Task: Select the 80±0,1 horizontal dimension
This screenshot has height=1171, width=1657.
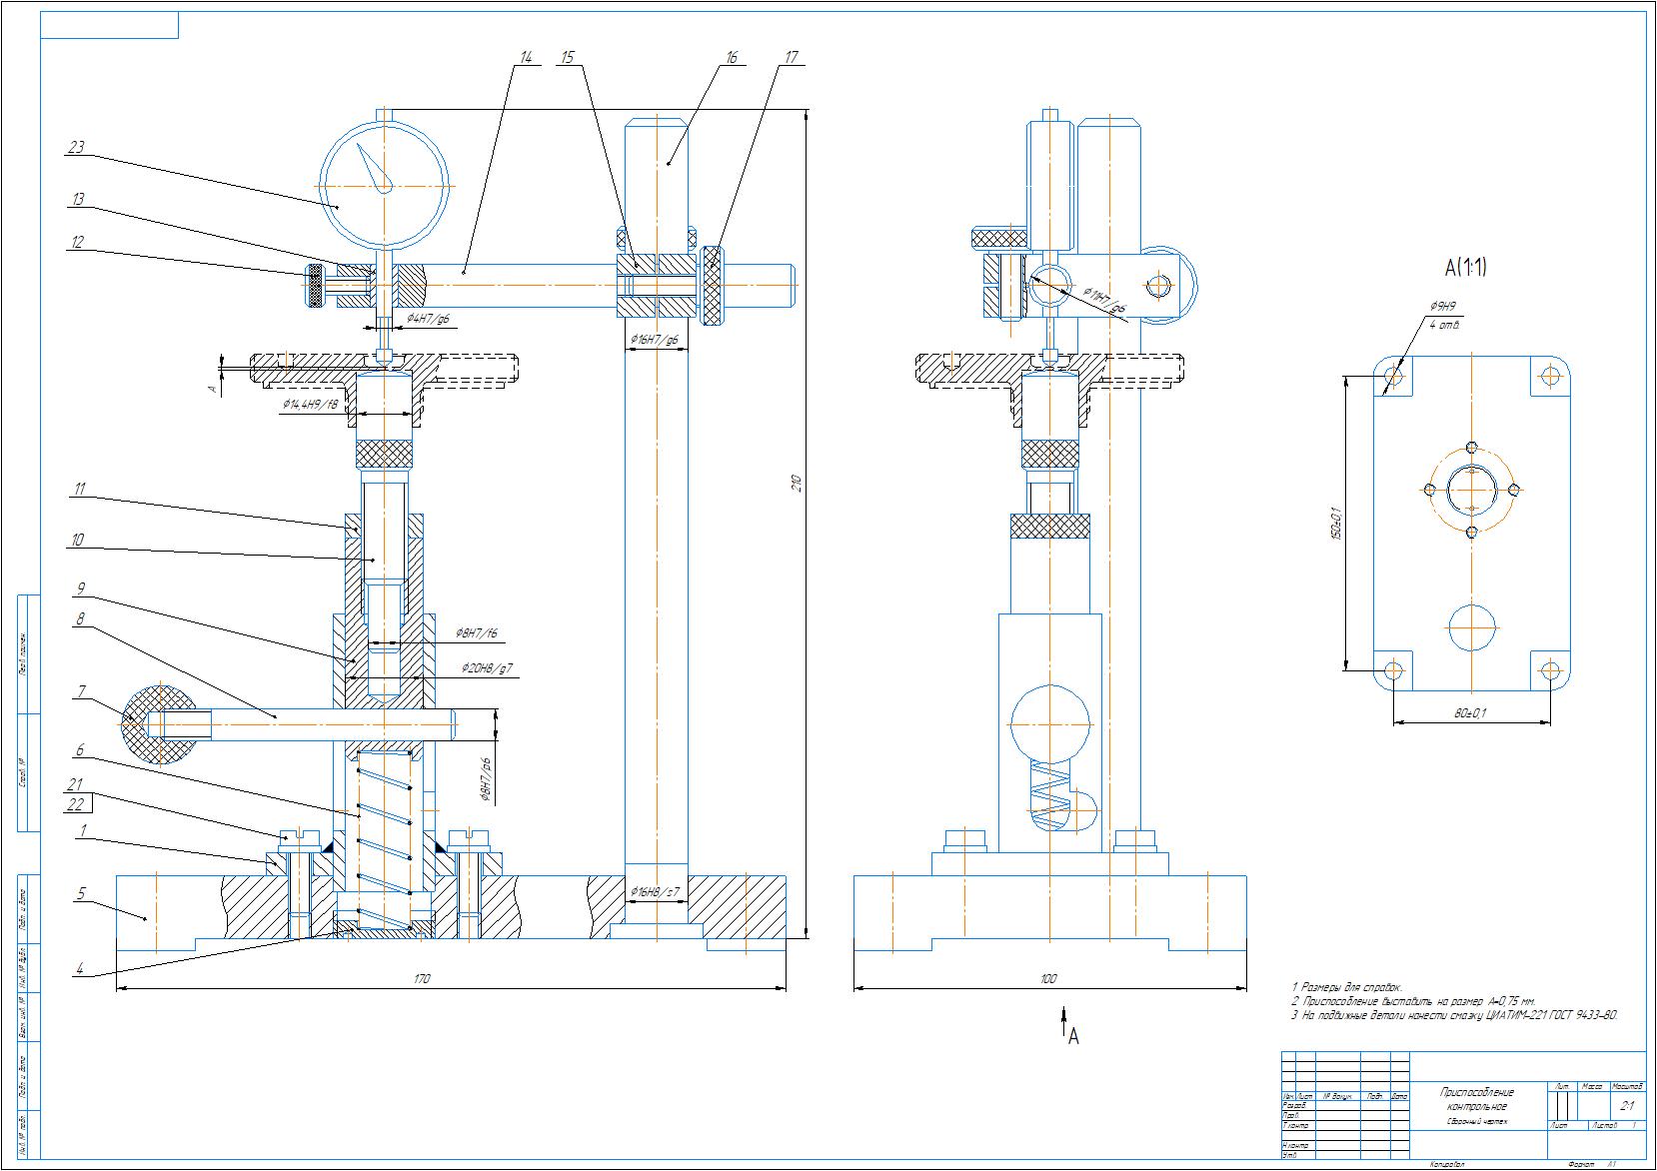Action: click(1471, 712)
